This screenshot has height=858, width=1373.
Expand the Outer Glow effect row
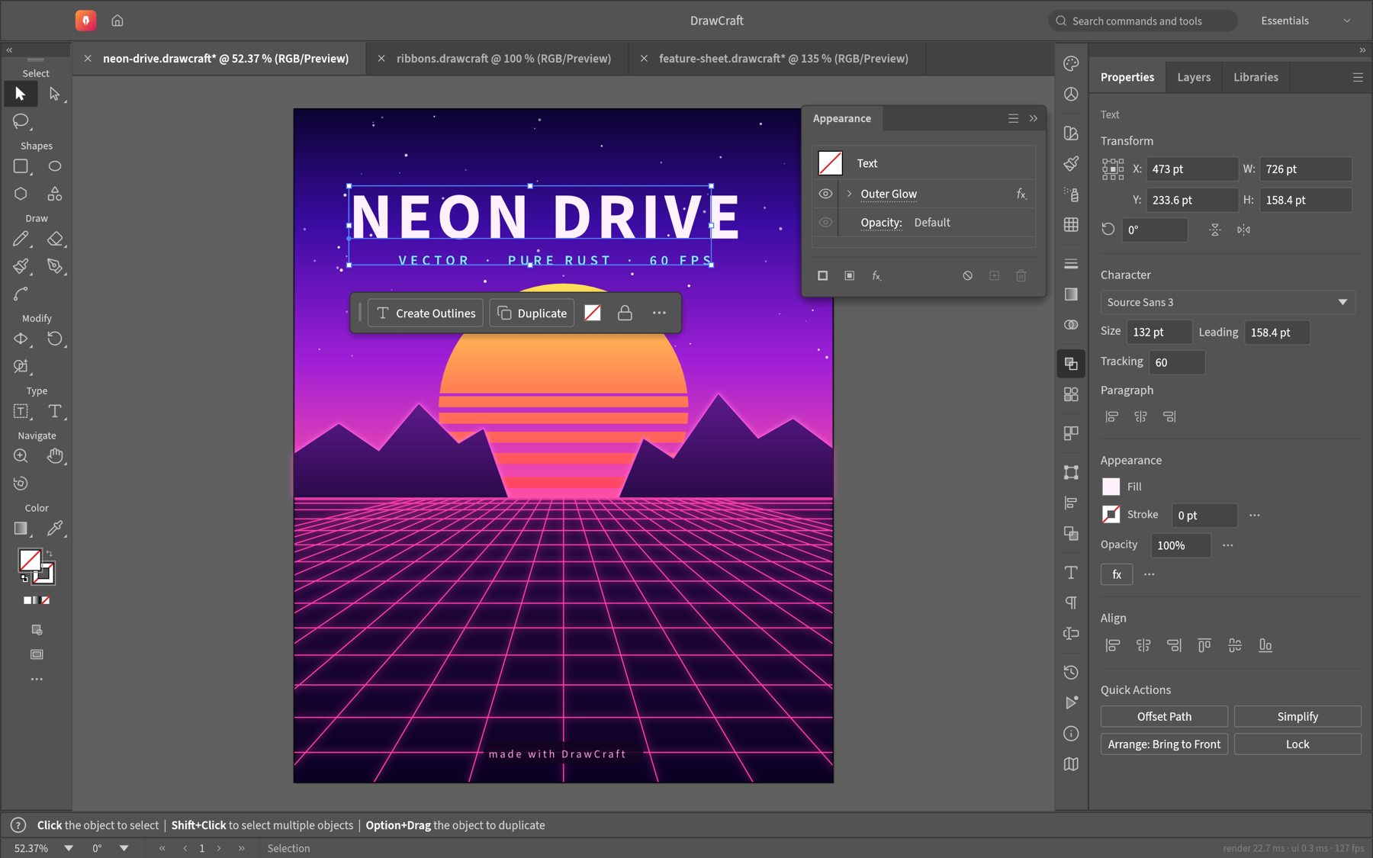pos(849,194)
